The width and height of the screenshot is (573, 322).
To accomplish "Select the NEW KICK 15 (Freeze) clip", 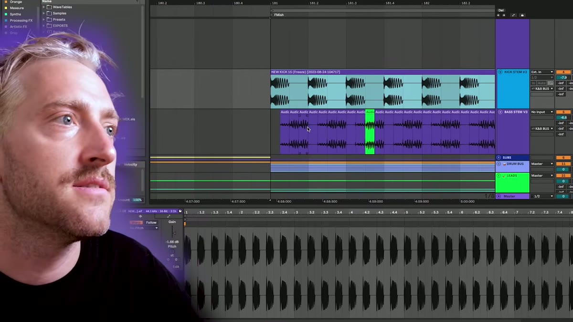I will point(382,72).
